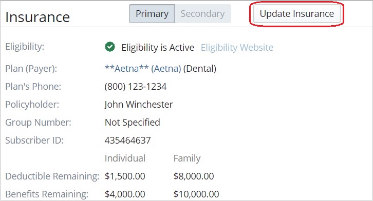Click the Individual column header
Image resolution: width=373 pixels, height=201 pixels.
tap(125, 158)
